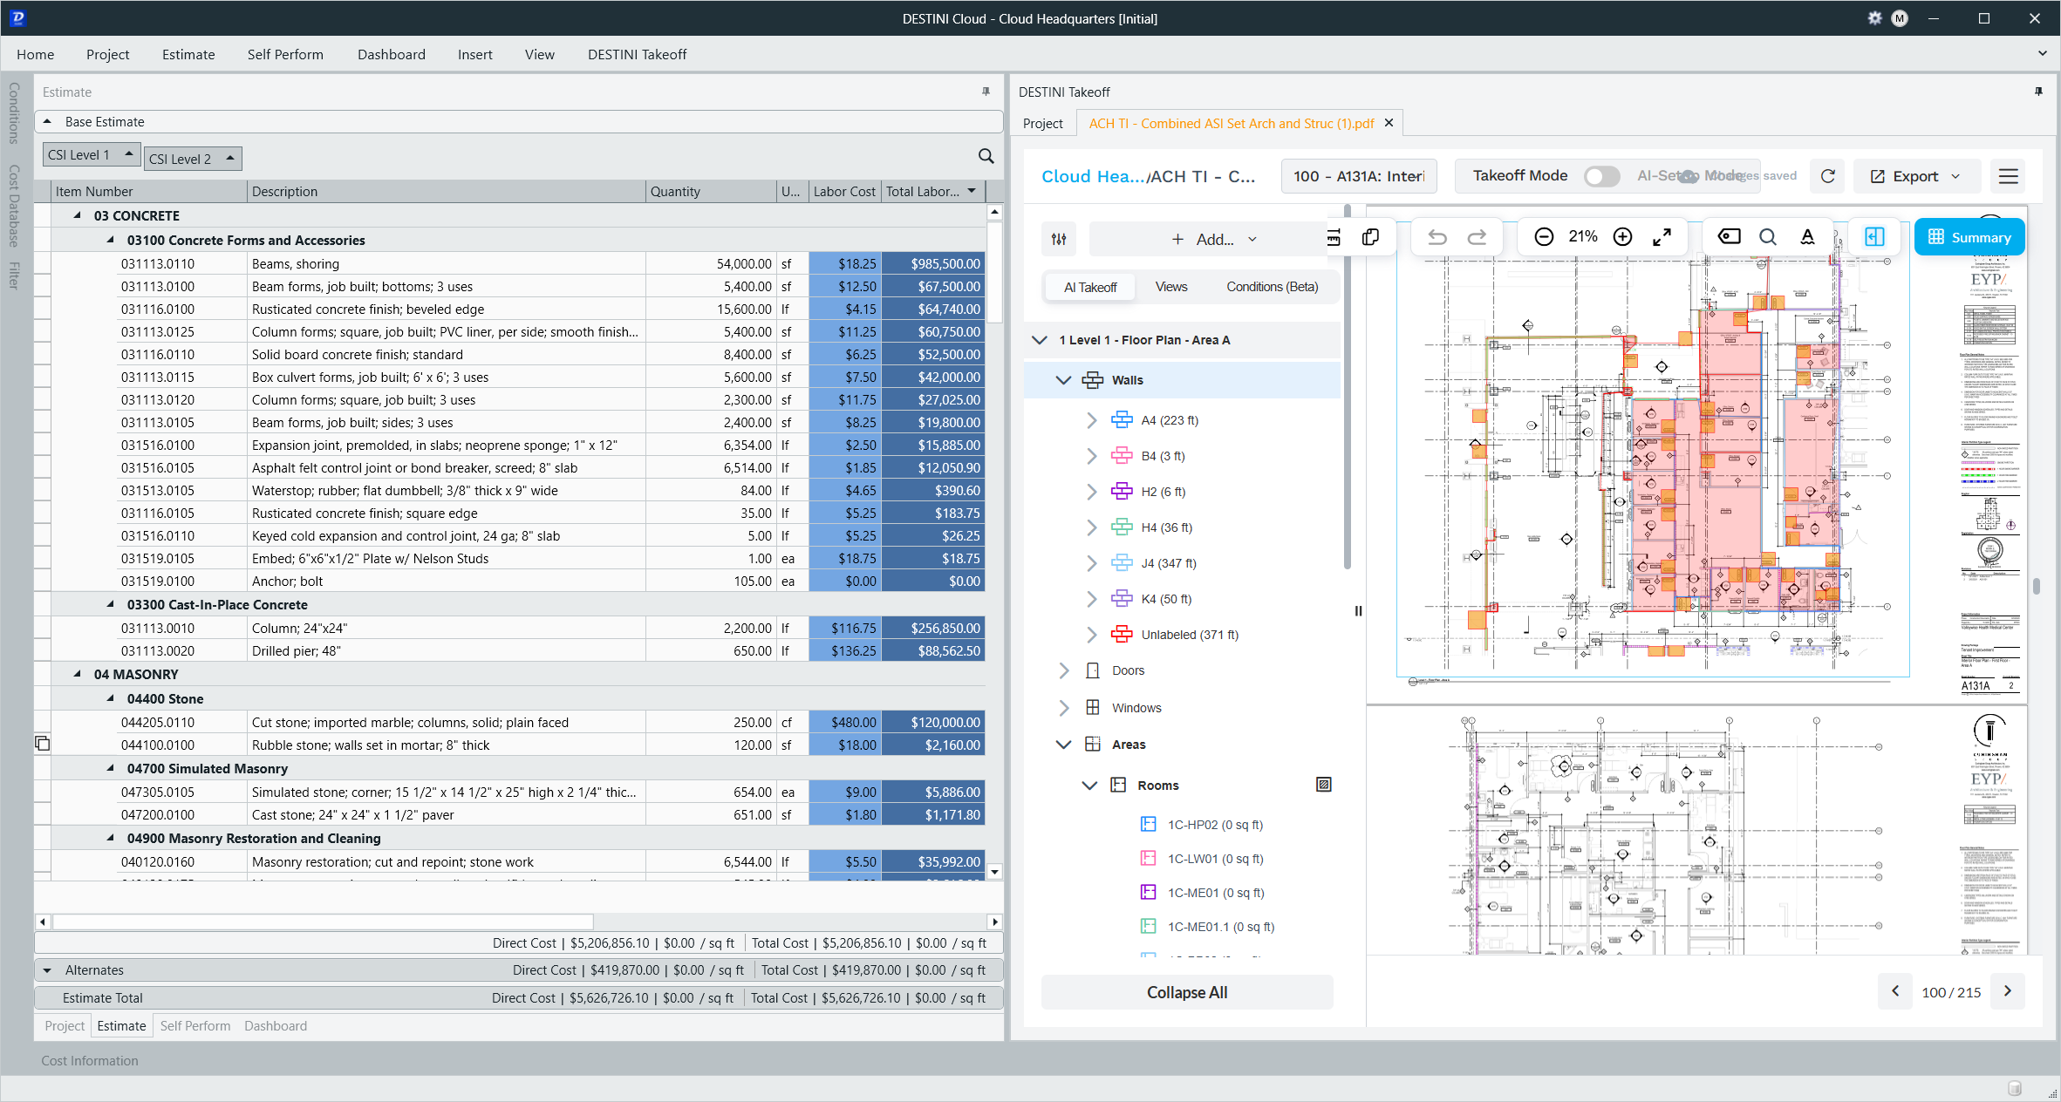
Task: Open the Home menu
Action: click(35, 54)
